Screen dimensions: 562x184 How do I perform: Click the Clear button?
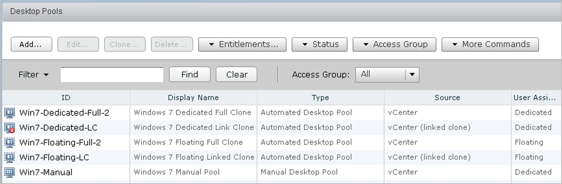point(237,75)
